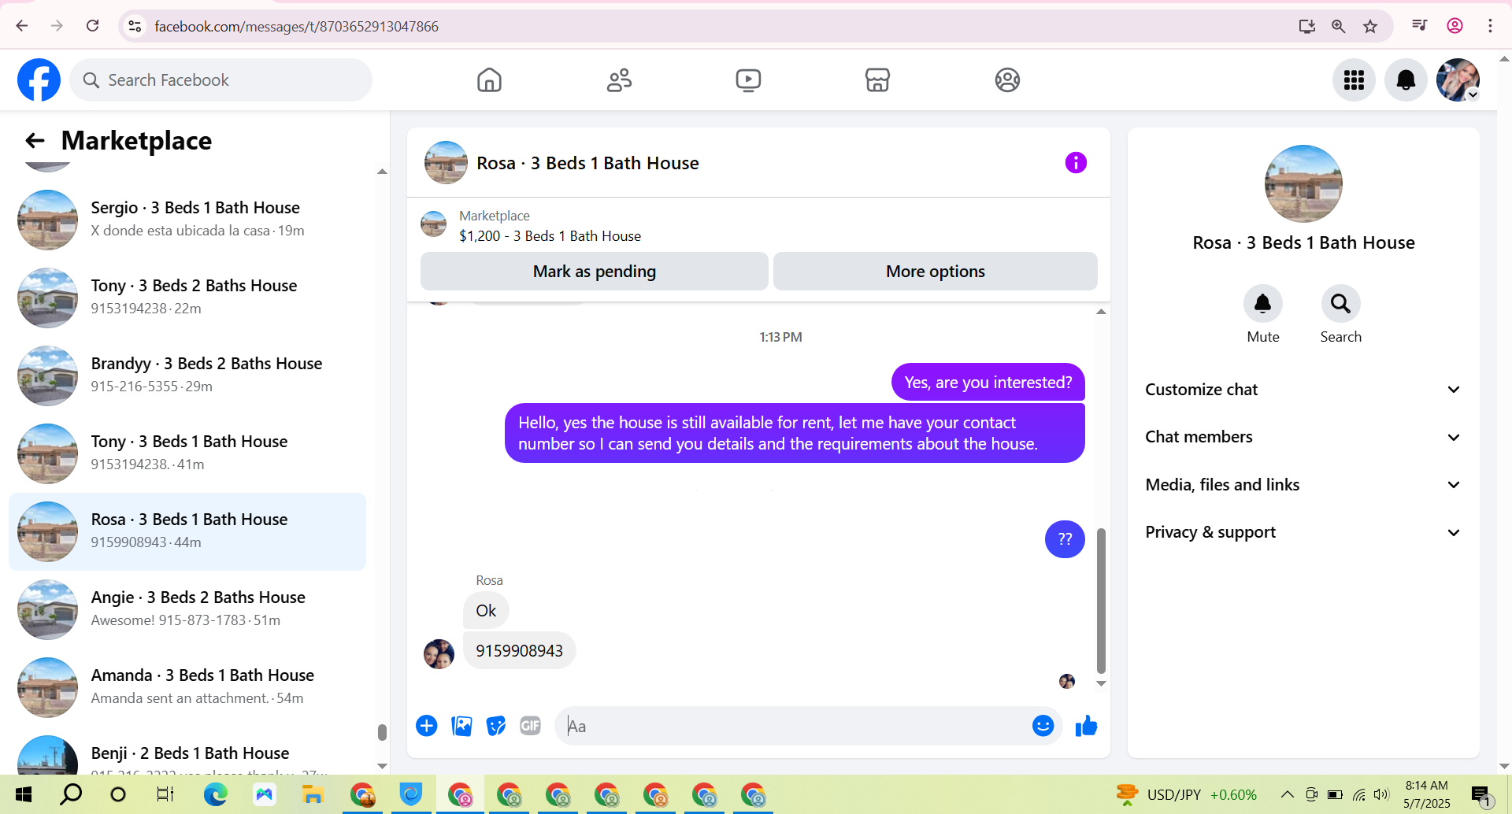
Task: Open Windows taskbar search
Action: pos(71,794)
